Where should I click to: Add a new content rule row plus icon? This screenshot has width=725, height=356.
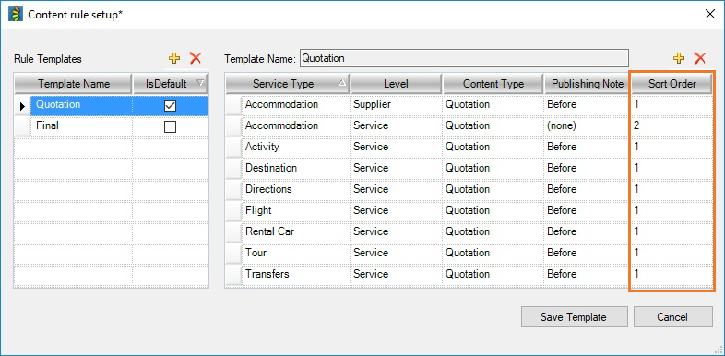coord(678,58)
